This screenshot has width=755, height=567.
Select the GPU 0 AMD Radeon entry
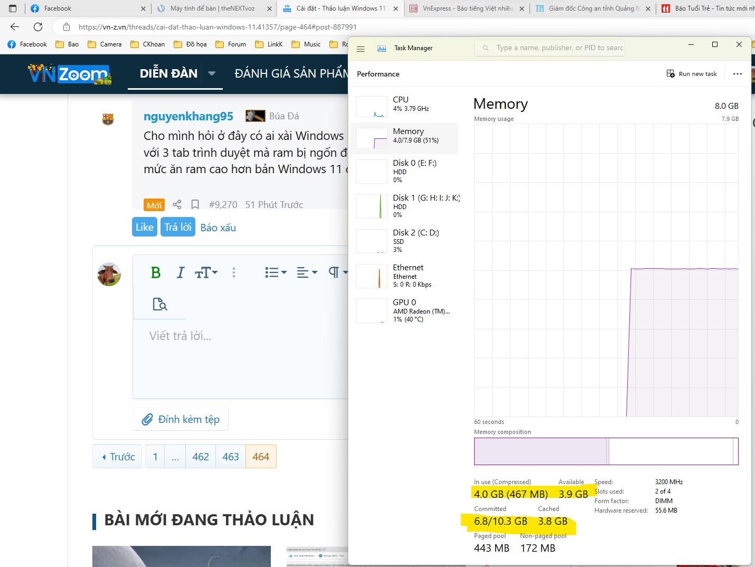pos(404,310)
